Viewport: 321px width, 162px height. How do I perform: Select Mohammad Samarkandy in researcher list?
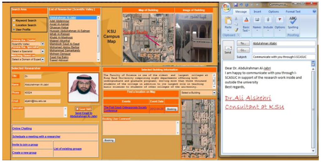(65, 50)
